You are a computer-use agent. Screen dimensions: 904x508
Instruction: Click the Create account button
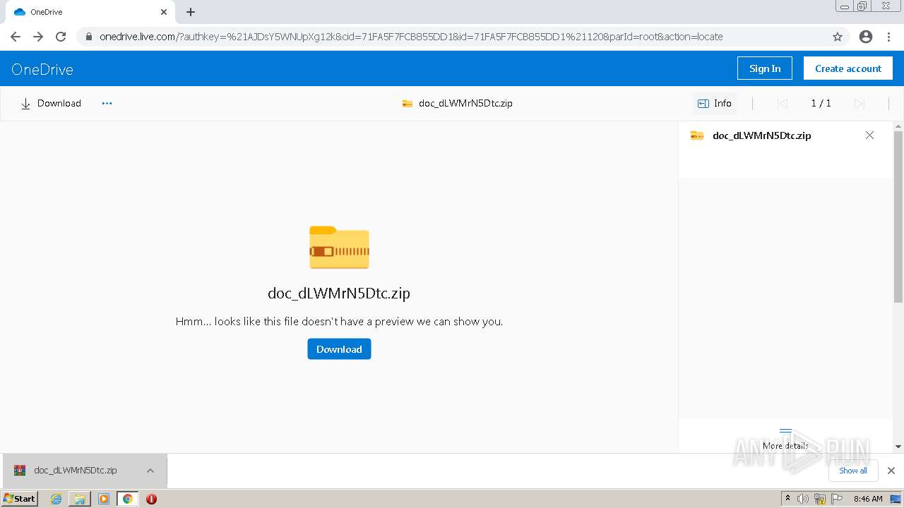[x=847, y=68]
